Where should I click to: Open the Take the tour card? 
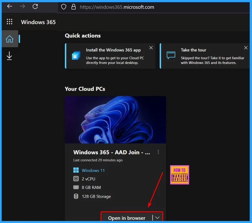tap(205, 56)
